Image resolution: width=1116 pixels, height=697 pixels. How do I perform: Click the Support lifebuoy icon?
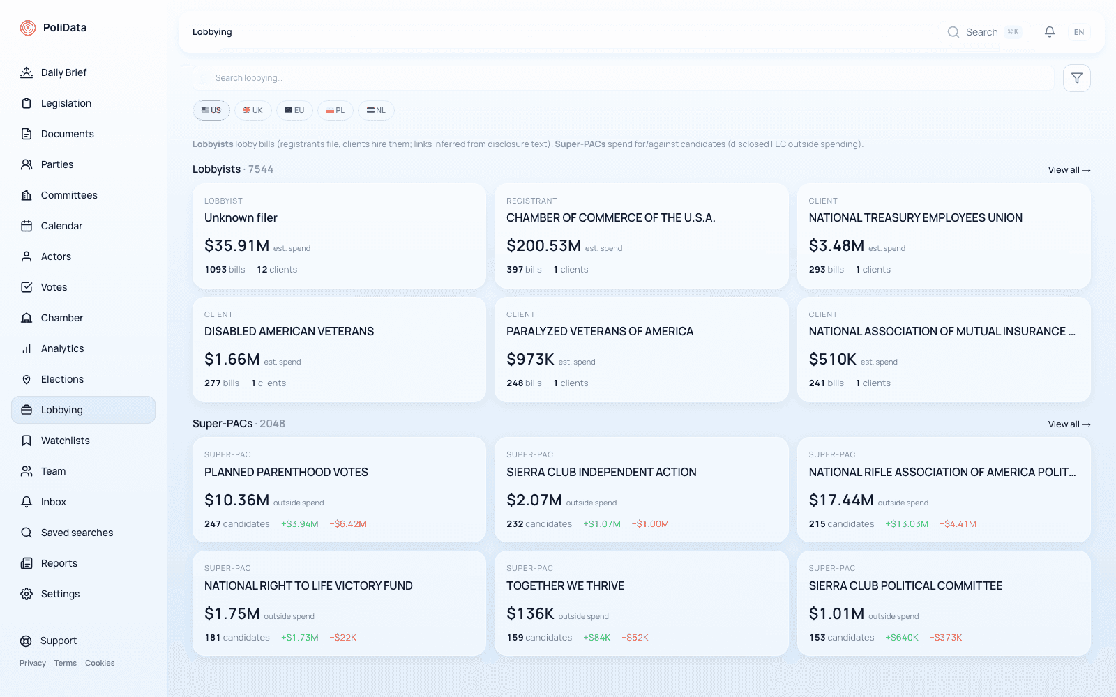pyautogui.click(x=26, y=641)
